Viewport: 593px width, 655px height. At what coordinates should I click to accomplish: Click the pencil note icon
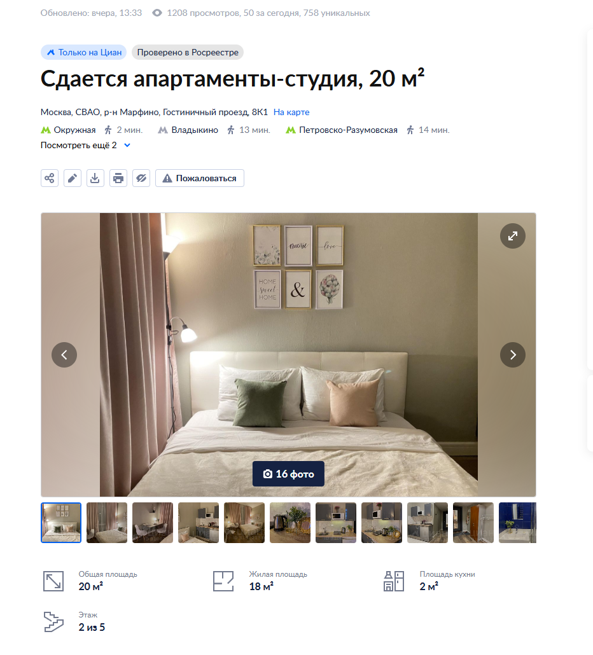pyautogui.click(x=73, y=178)
